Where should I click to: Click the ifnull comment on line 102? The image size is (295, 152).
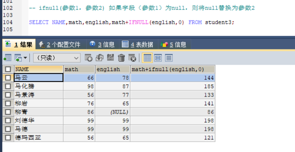[142, 8]
